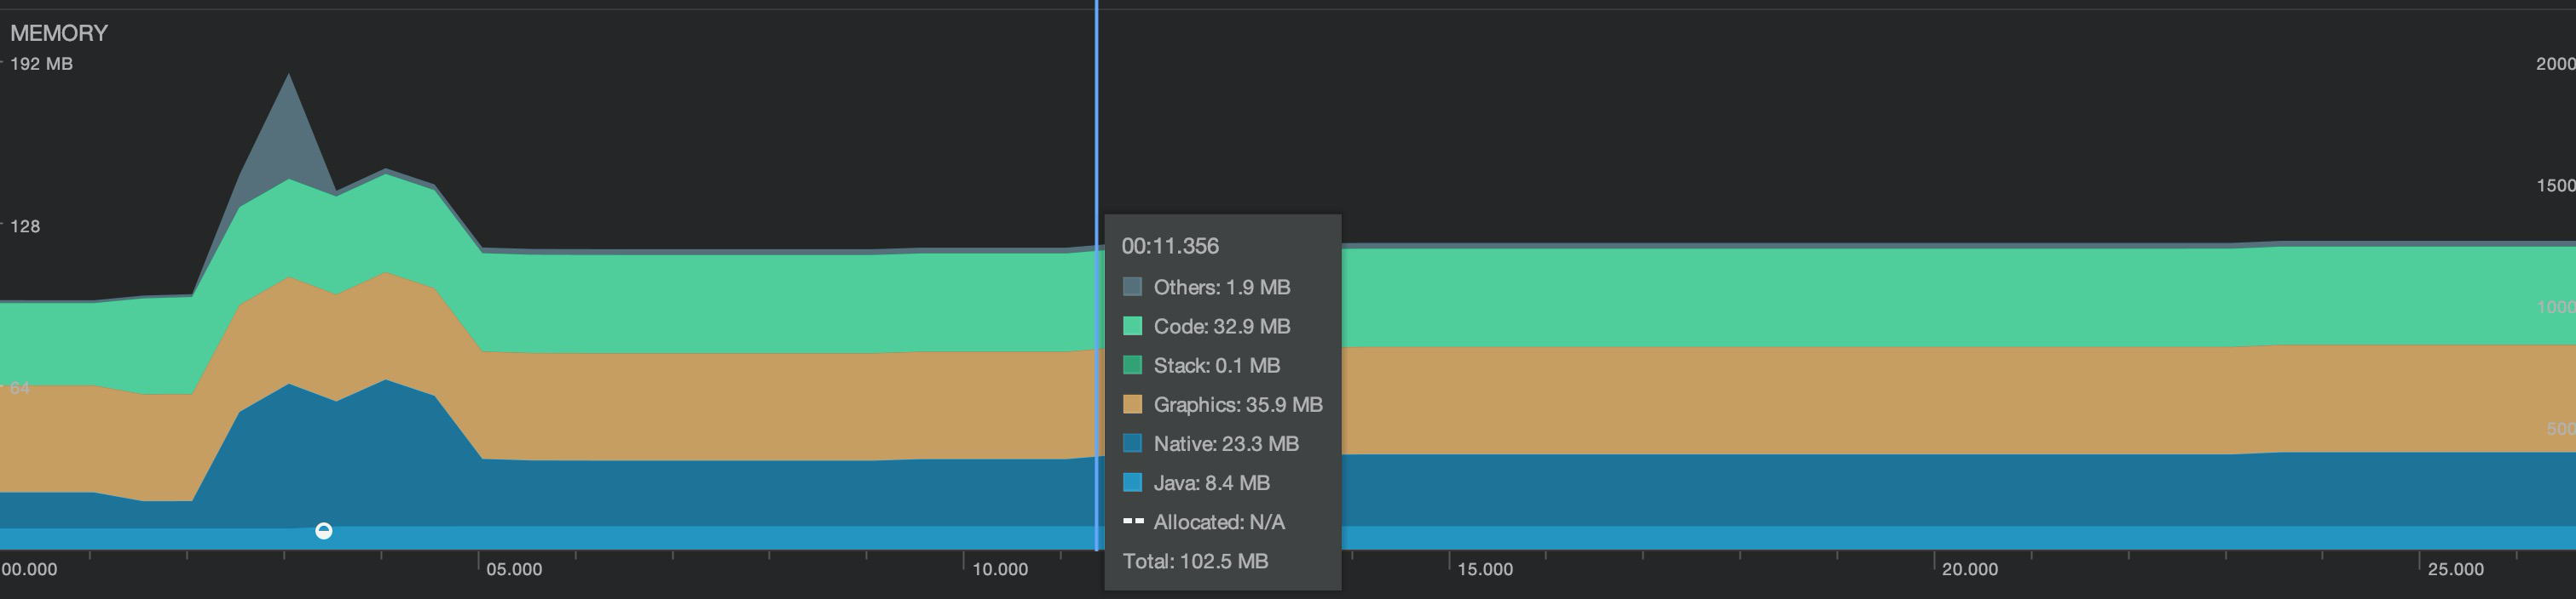Click the 20.000 timeline label
Viewport: 2576px width, 599px height.
click(1970, 569)
